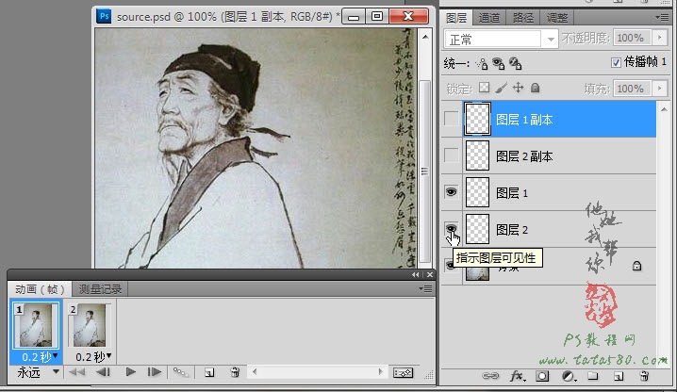Click the unify layer visibility icon
677x392 pixels.
click(499, 64)
